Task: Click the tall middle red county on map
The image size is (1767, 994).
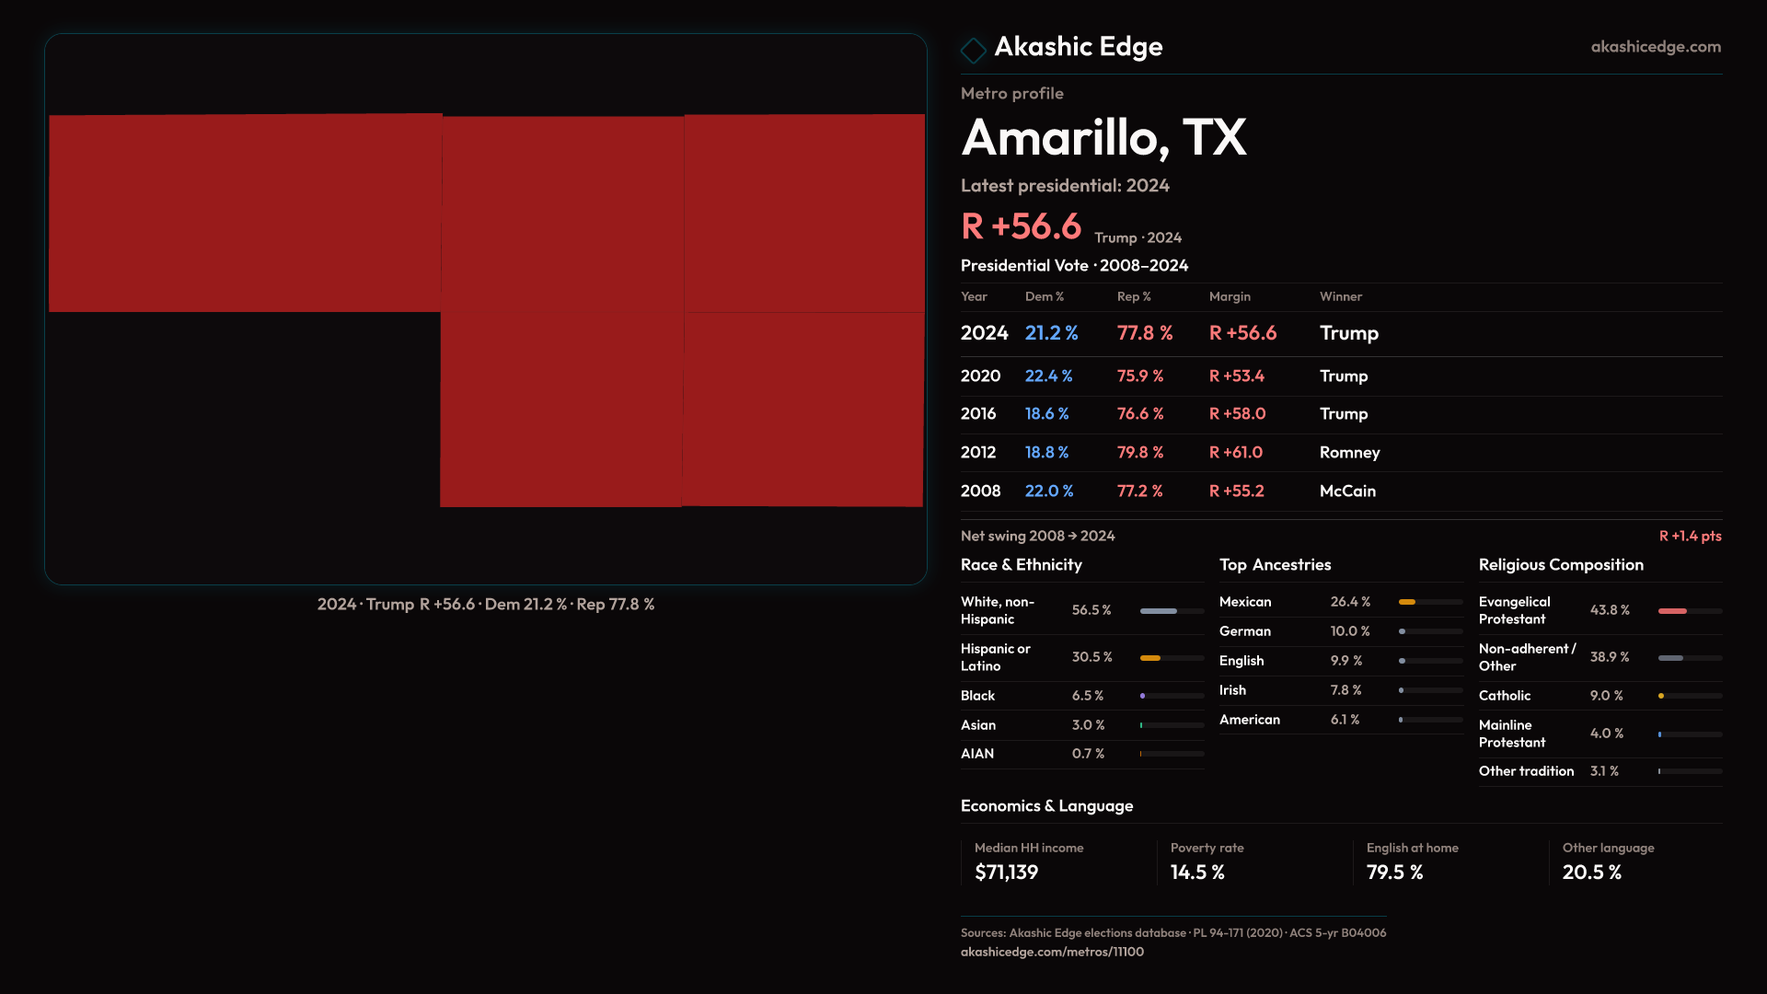Action: (x=561, y=311)
